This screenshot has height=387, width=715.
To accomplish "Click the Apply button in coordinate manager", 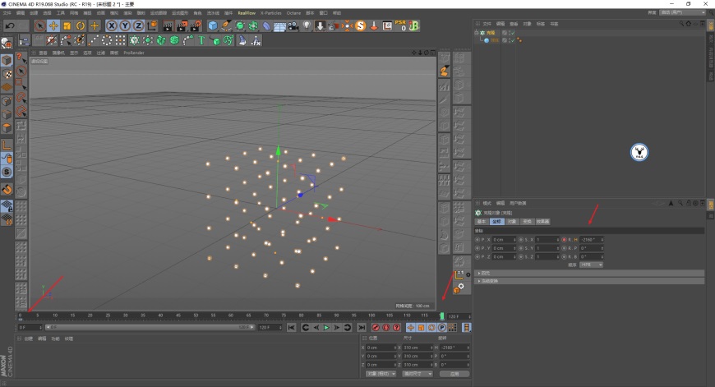I will tap(454, 374).
